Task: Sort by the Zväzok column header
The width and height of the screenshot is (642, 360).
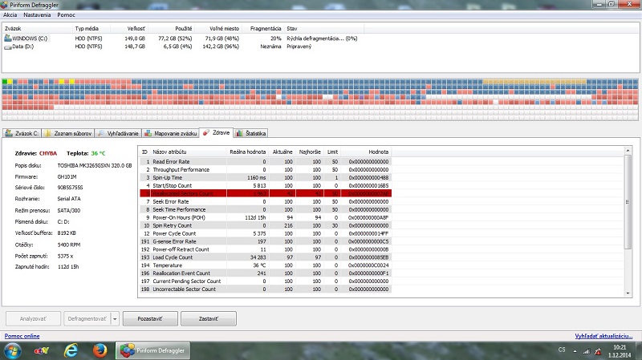Action: (x=37, y=29)
